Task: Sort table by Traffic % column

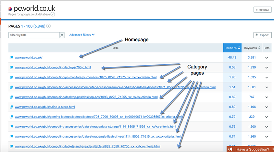Action: tap(232, 48)
